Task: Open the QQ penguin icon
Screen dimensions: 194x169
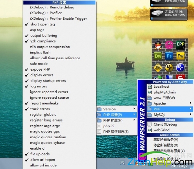Action: tap(158, 45)
